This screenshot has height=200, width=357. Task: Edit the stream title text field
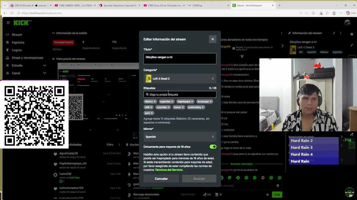180,59
